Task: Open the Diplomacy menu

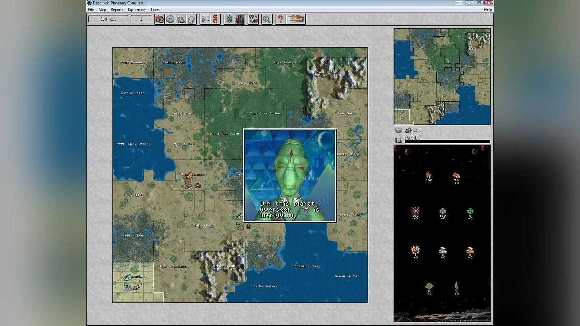Action: (x=137, y=9)
